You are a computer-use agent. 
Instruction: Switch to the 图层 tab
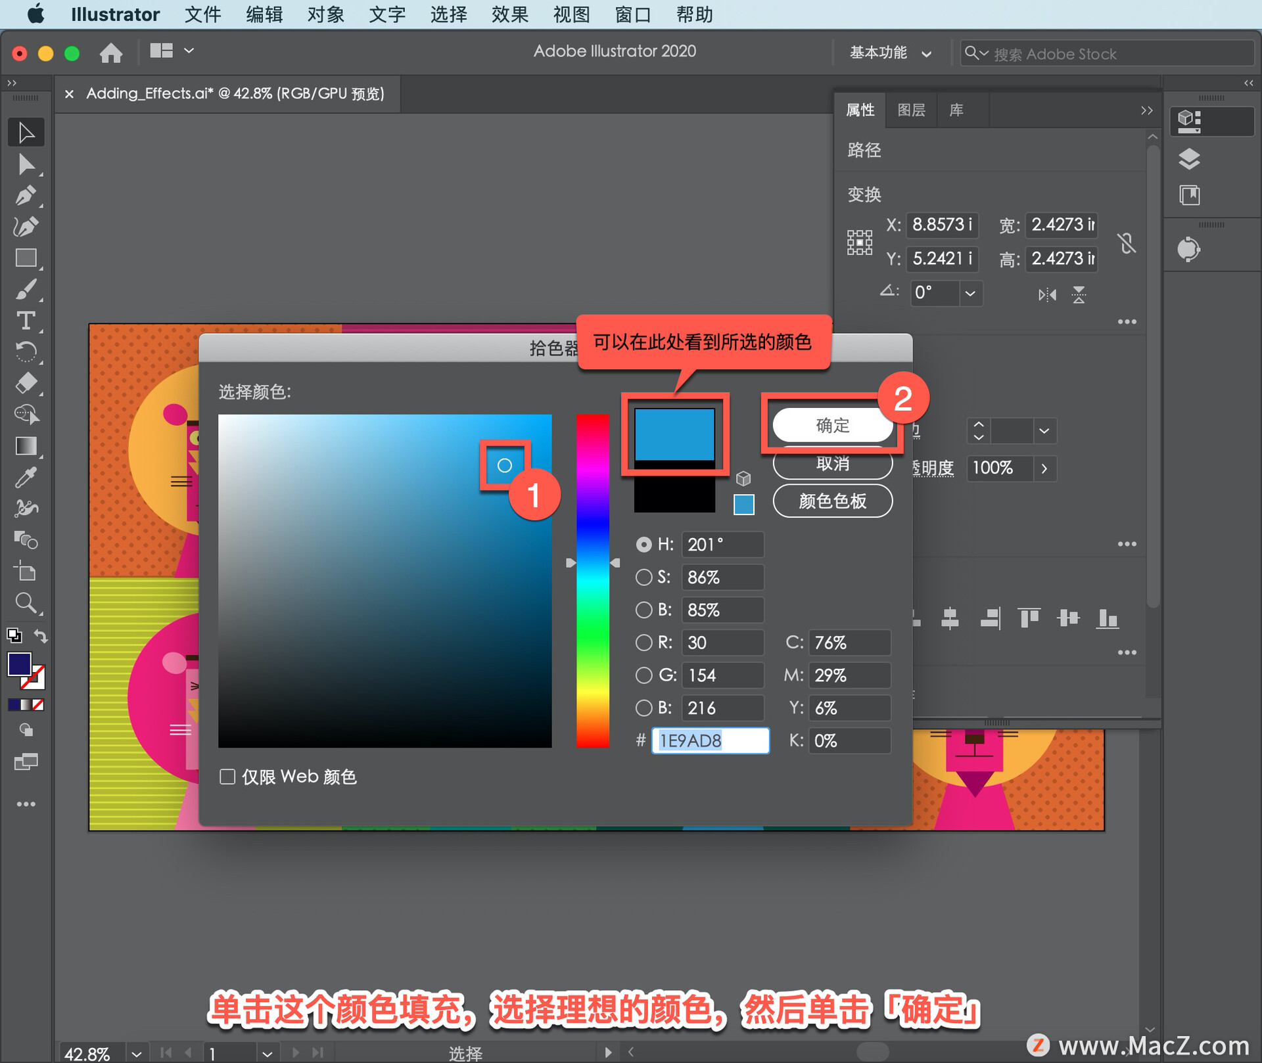click(x=911, y=110)
